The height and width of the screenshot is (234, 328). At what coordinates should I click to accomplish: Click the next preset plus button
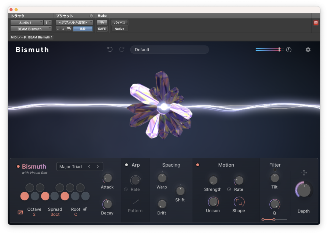(x=63, y=29)
